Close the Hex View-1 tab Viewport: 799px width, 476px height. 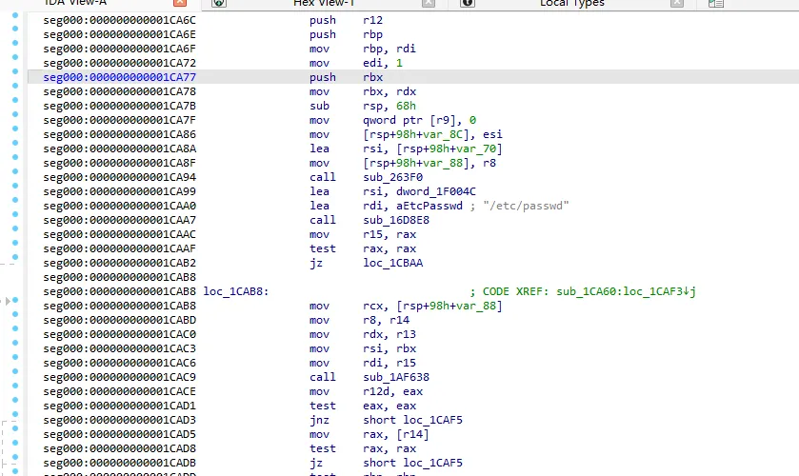(x=429, y=3)
